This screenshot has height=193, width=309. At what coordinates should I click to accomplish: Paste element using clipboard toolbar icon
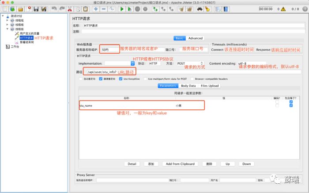[86, 9]
